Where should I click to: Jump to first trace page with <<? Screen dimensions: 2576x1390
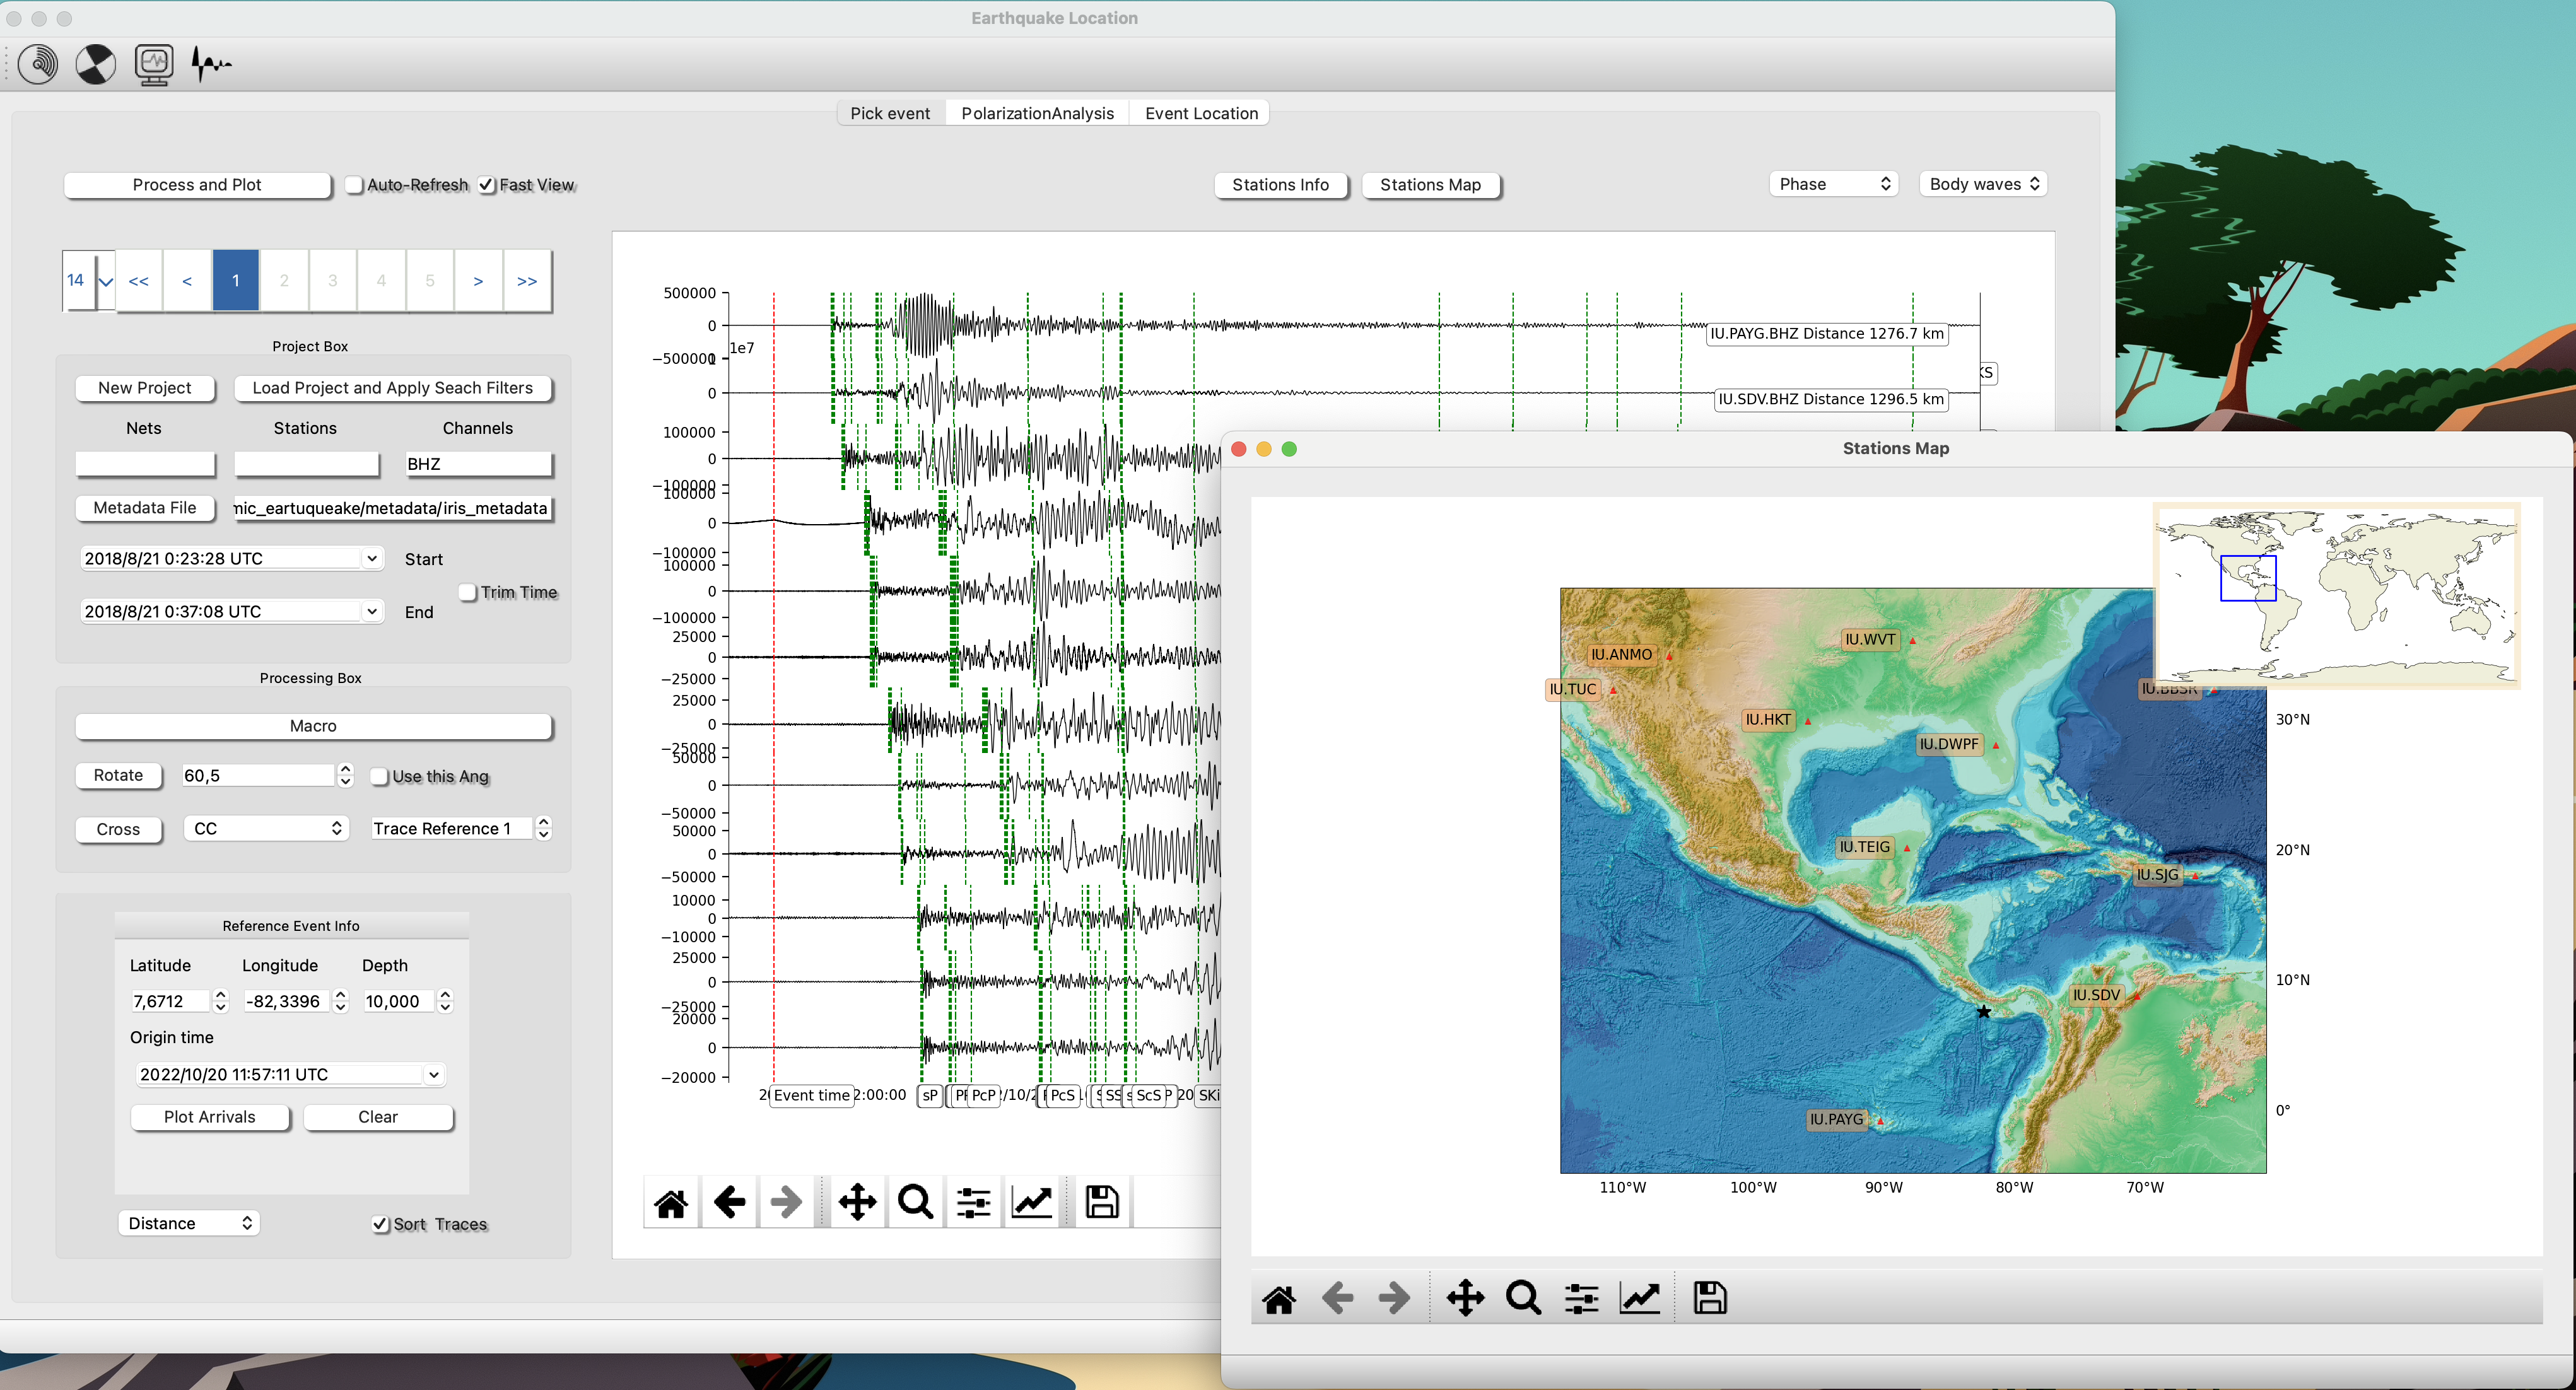(139, 281)
